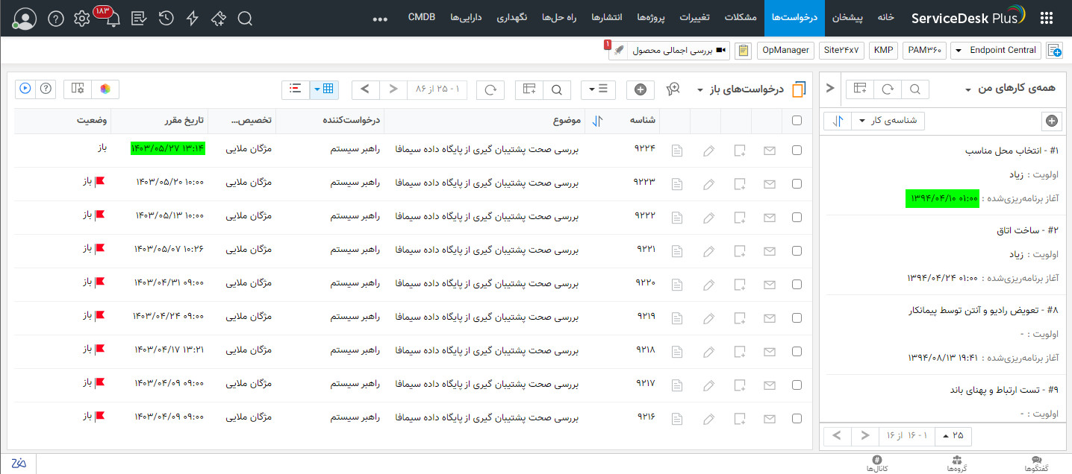Click the lightning quick-actions icon
The width and height of the screenshot is (1072, 474).
tap(192, 18)
